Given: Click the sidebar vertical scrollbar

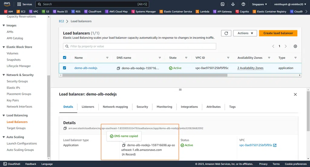Looking at the screenshot, I should coord(49,116).
